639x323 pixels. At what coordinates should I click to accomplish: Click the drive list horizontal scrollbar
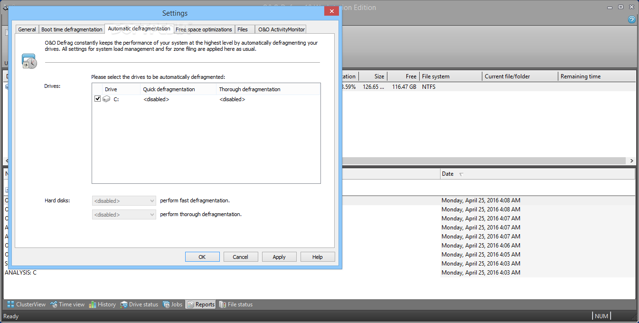point(484,161)
